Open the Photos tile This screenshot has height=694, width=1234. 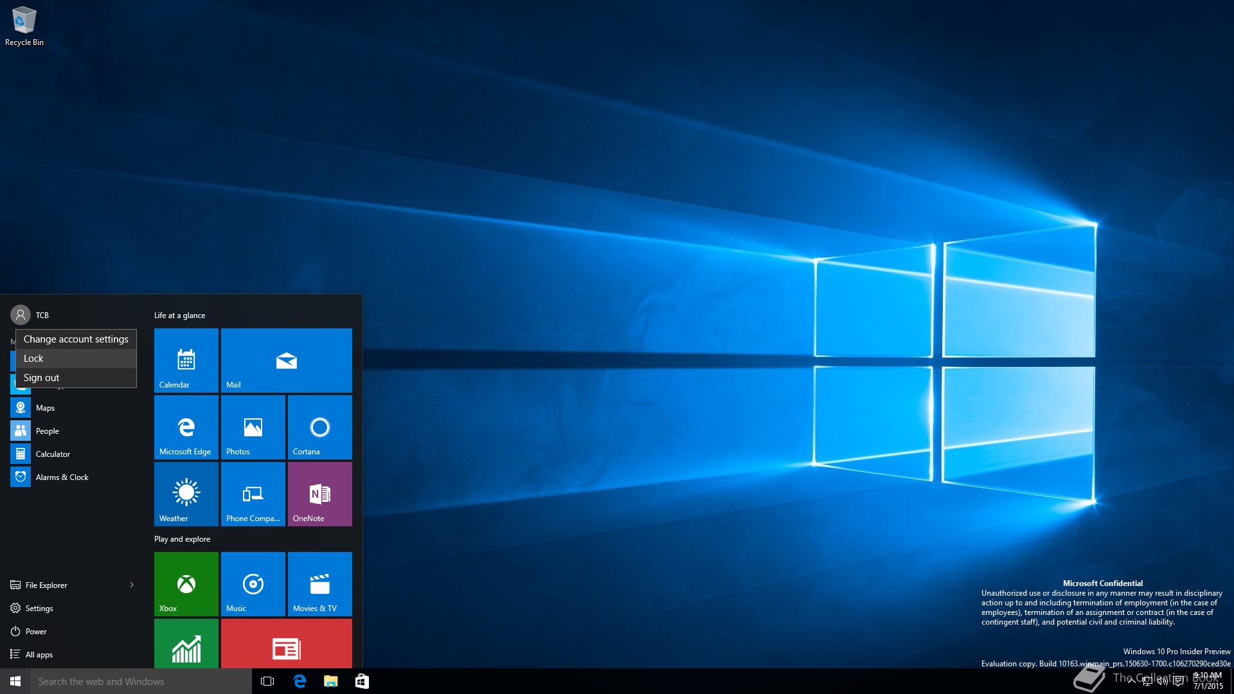253,427
